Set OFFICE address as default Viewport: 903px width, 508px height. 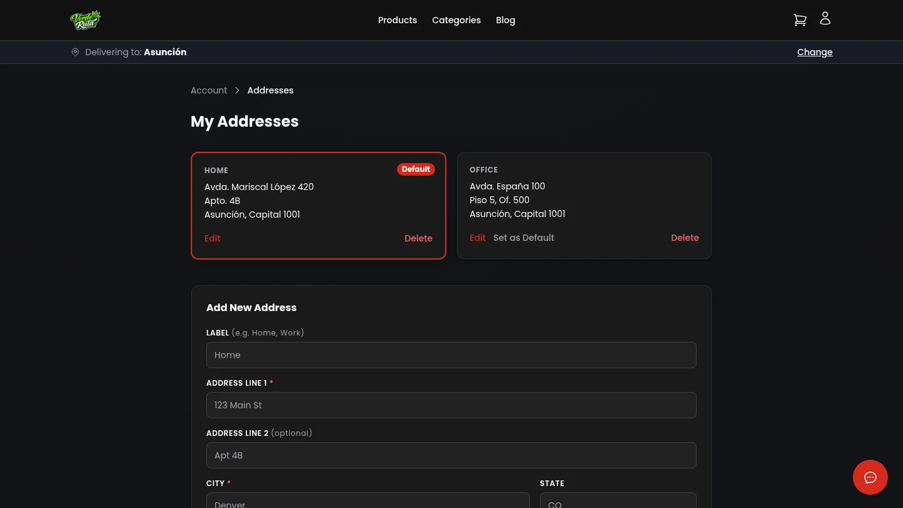pyautogui.click(x=524, y=238)
